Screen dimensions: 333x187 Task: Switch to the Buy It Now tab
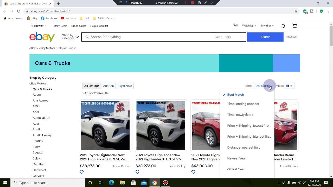(x=125, y=86)
